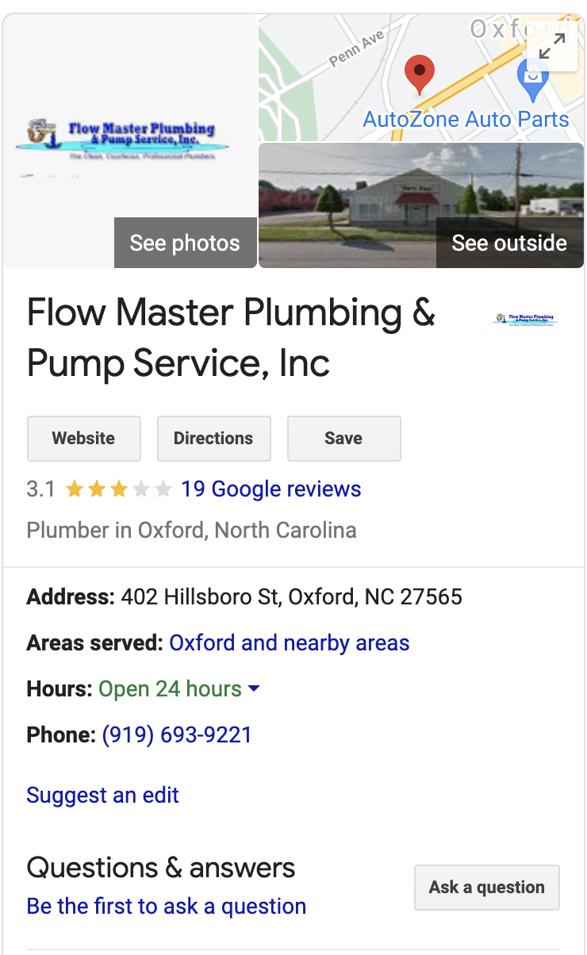This screenshot has width=587, height=955.
Task: Expand the map with the fullscreen arrows icon
Action: 551,48
